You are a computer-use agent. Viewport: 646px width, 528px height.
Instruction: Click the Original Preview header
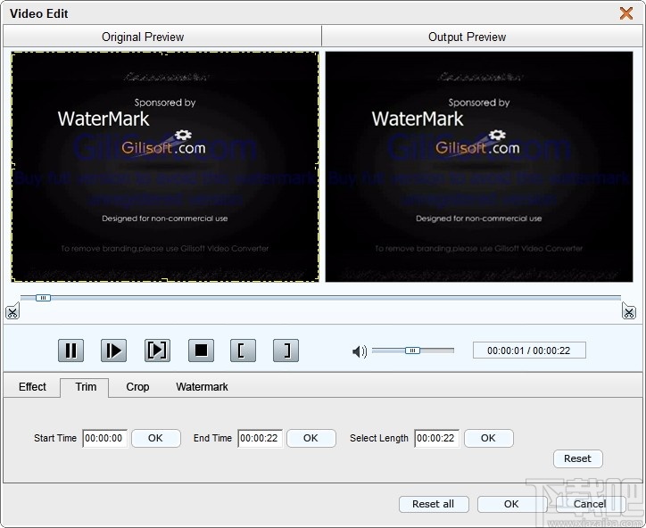tap(143, 37)
